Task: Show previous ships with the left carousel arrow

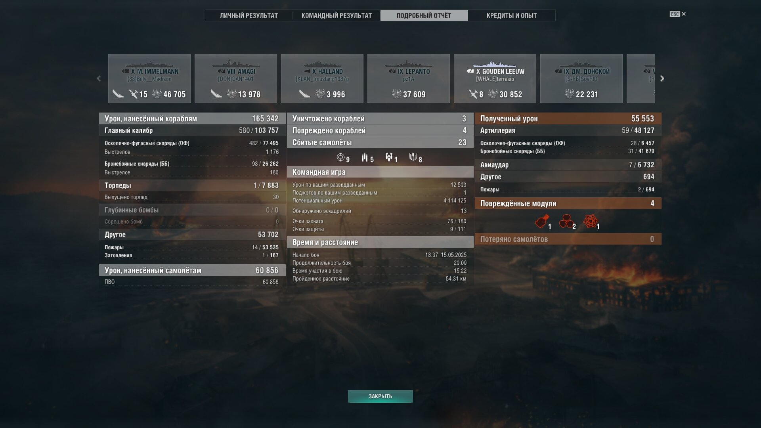Action: tap(99, 78)
